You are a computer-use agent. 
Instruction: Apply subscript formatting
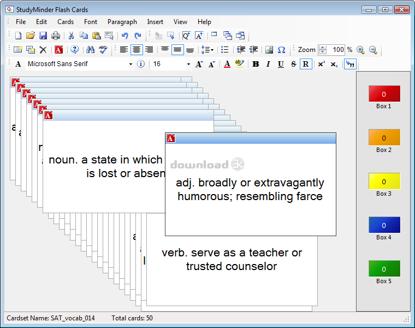[x=334, y=64]
